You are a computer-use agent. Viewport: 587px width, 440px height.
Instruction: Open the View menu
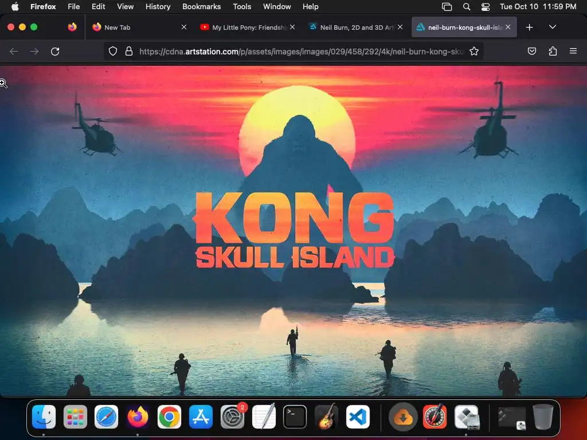click(125, 6)
